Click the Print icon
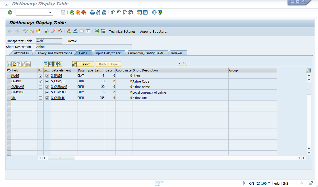 pos(93,12)
